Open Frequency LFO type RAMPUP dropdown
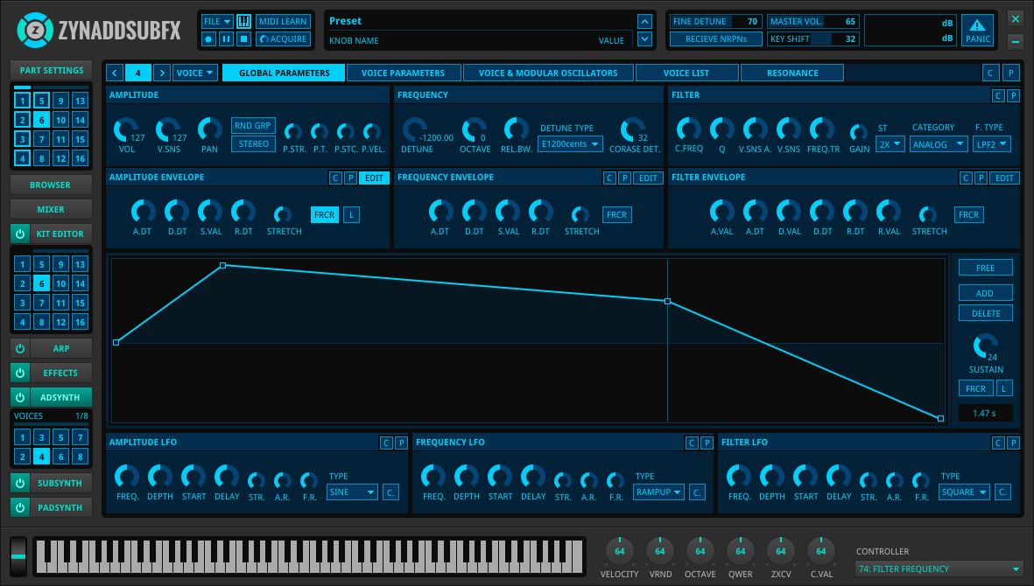This screenshot has height=586, width=1034. [x=658, y=492]
